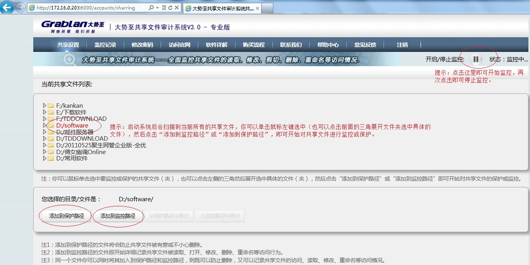This screenshot has width=530, height=265.
Task: Go to the 修改密码 menu
Action: coord(142,45)
